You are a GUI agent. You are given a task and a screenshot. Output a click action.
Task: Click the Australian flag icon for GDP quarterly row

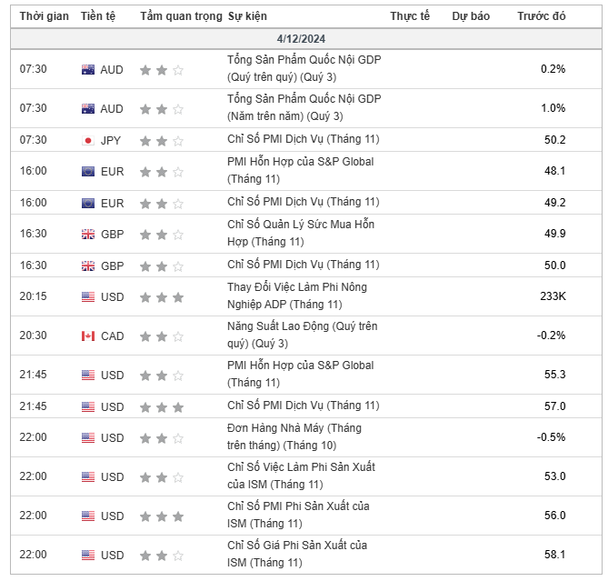88,69
